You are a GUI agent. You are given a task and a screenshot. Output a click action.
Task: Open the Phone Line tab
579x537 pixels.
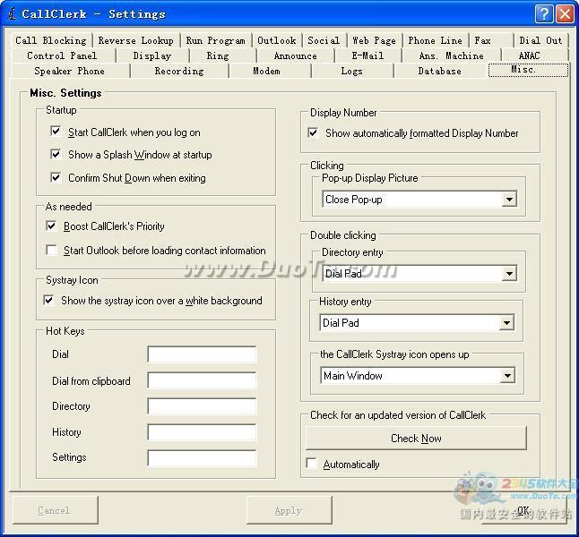pyautogui.click(x=435, y=40)
